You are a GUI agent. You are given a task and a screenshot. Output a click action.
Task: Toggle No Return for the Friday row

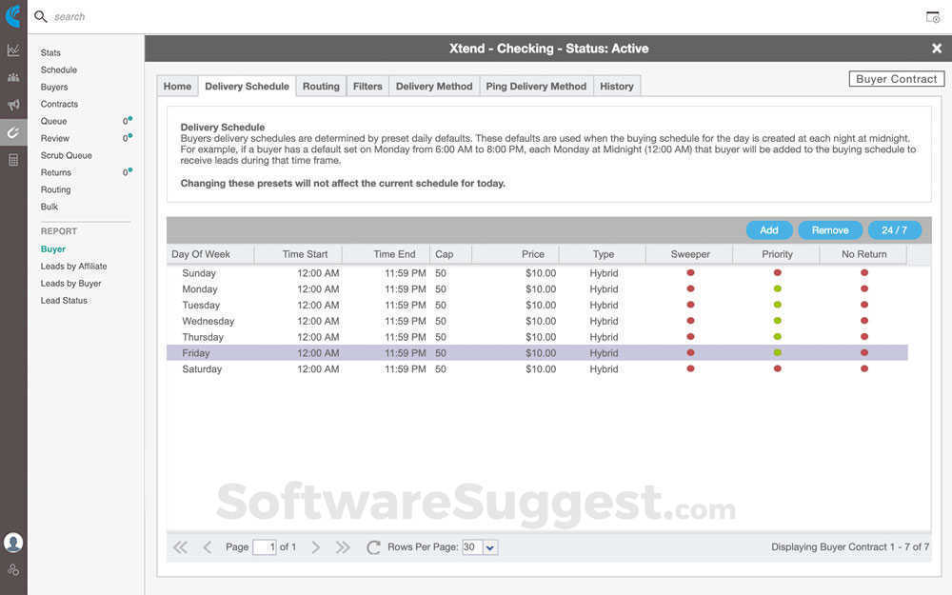(x=864, y=353)
